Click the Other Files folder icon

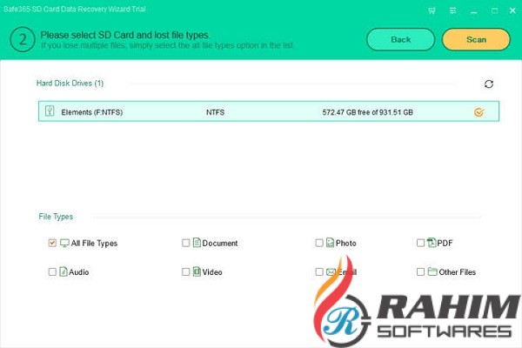pos(432,271)
